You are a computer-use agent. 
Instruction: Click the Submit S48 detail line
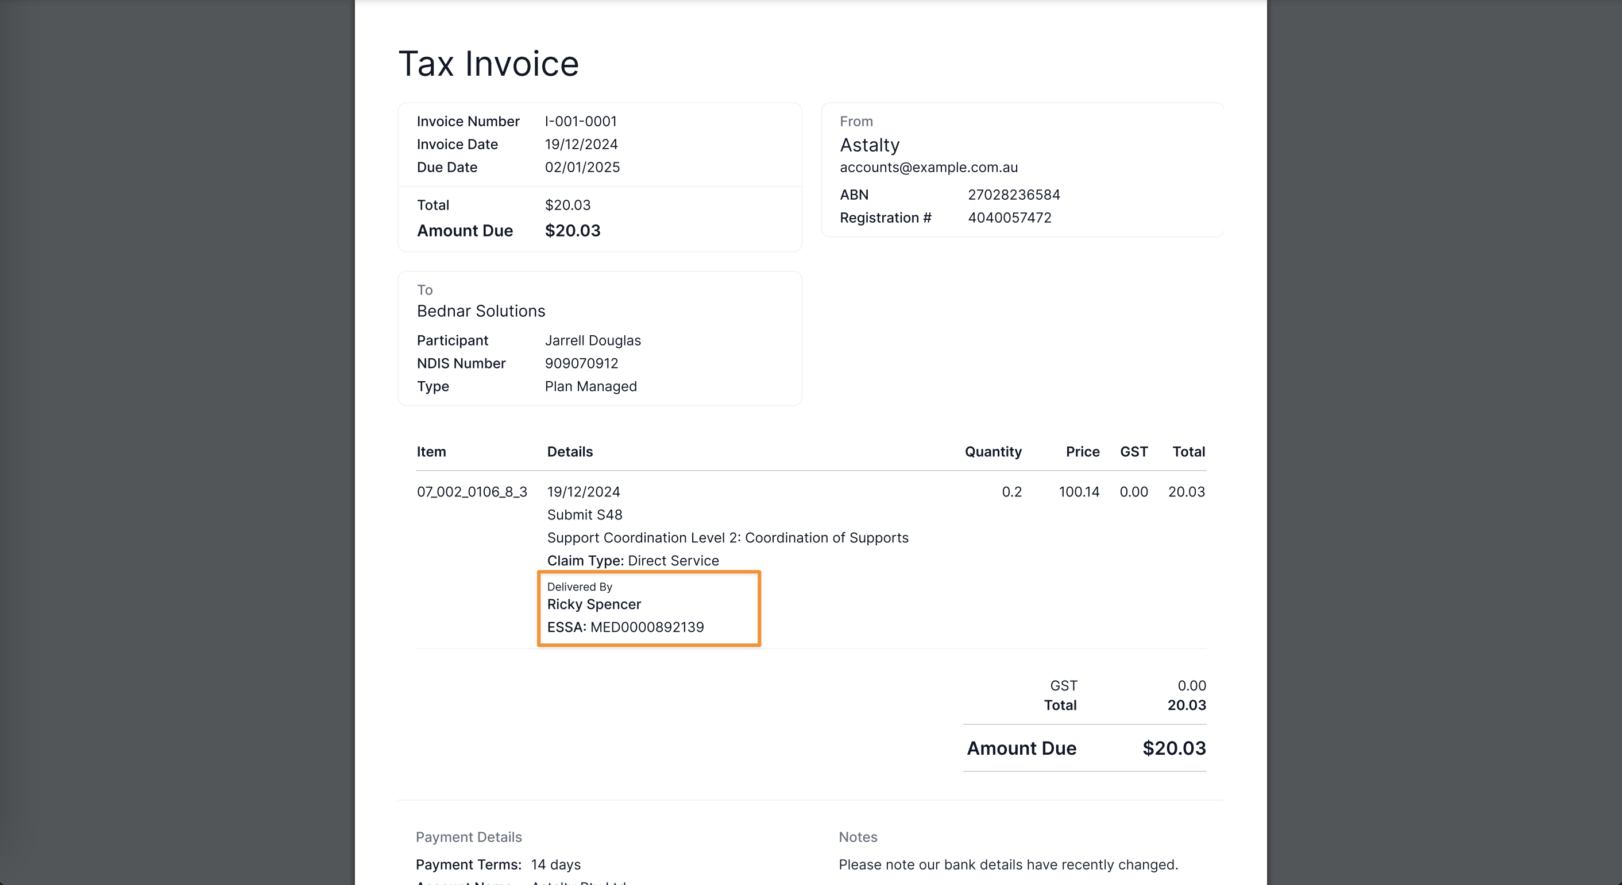point(584,514)
